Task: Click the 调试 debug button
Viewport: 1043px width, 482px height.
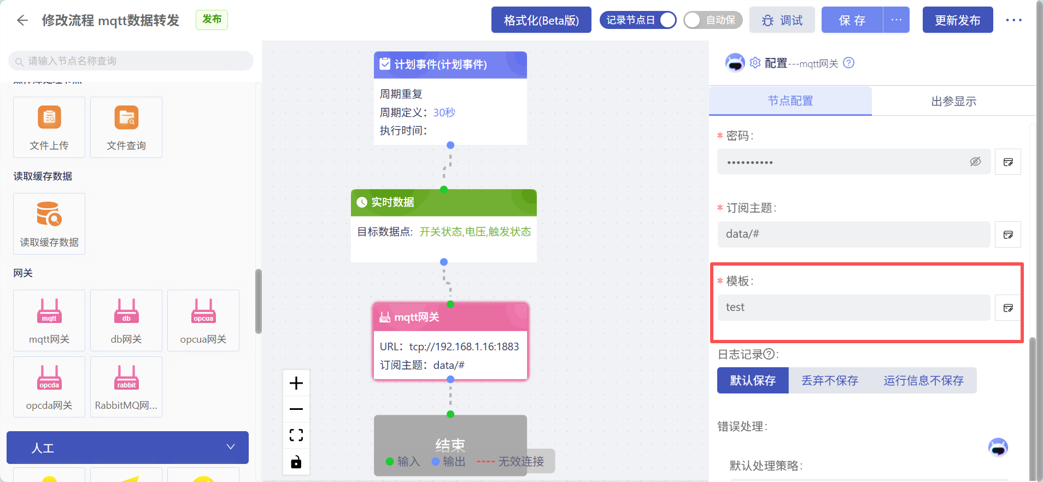Action: [x=782, y=20]
